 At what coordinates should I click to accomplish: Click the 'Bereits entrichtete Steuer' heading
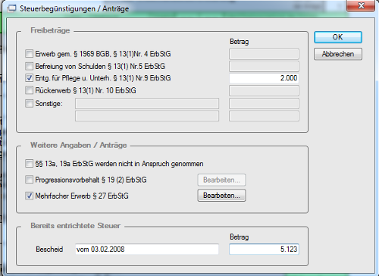75,225
